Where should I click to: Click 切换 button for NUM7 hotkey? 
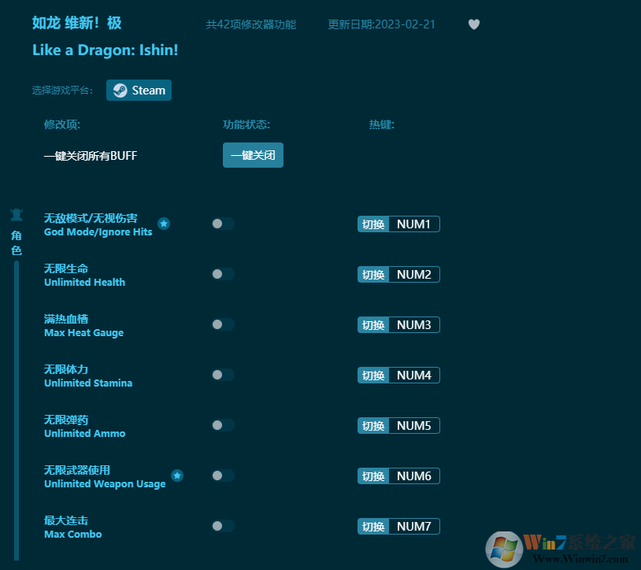coord(373,526)
